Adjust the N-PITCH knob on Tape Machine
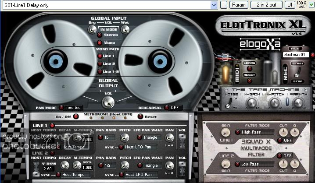Image resolution: width=315 pixels, height=183 pixels. click(275, 103)
